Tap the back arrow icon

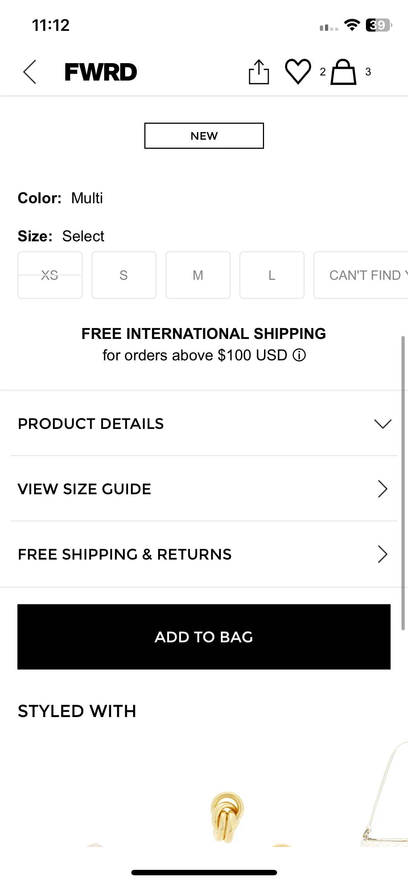(x=30, y=72)
